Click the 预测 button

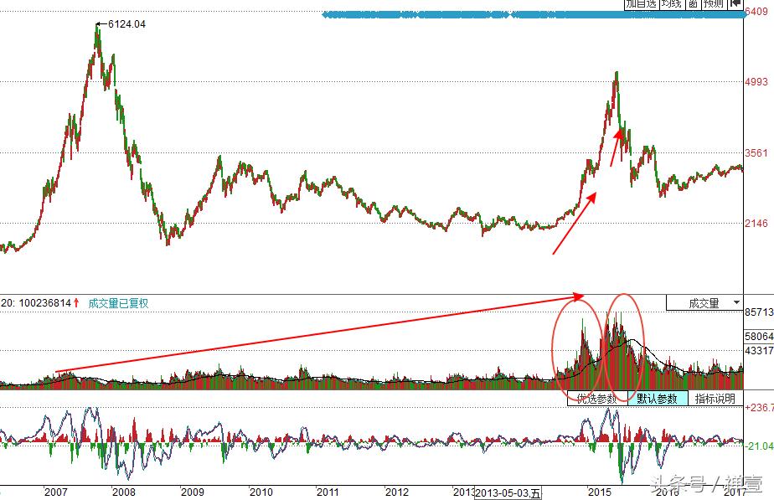[714, 3]
